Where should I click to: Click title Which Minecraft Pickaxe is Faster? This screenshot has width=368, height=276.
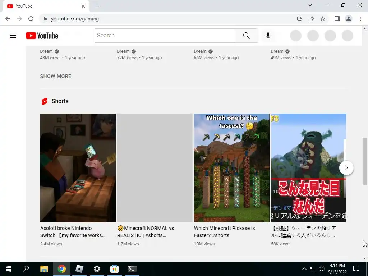tap(224, 232)
